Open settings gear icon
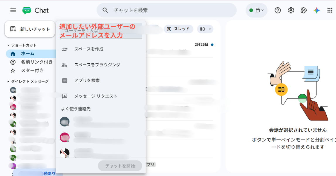Image resolution: width=336 pixels, height=176 pixels. (x=291, y=10)
